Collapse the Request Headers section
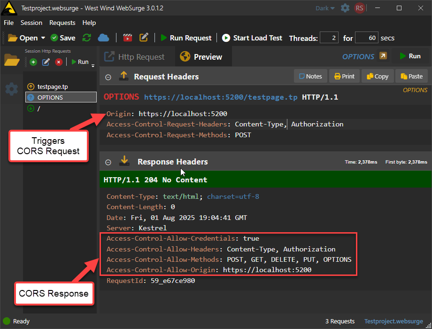The width and height of the screenshot is (432, 329). pos(108,77)
